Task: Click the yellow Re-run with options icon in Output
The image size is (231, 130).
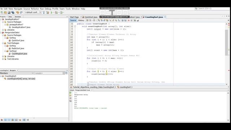Action: coord(70,95)
